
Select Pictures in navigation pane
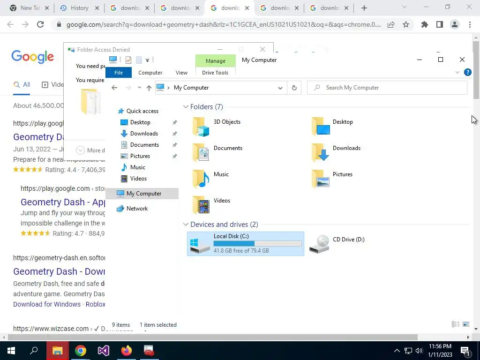tap(140, 156)
